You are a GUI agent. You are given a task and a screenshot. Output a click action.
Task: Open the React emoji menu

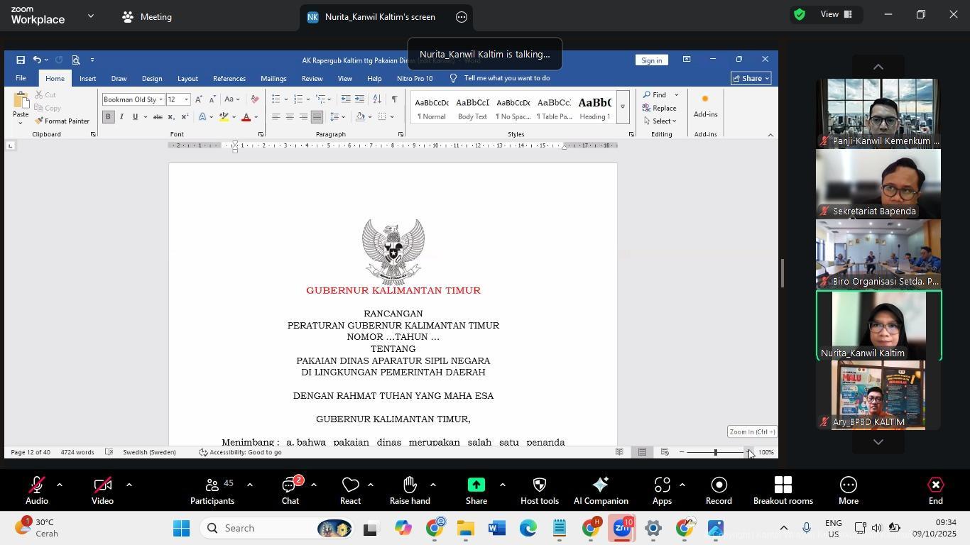pos(350,491)
